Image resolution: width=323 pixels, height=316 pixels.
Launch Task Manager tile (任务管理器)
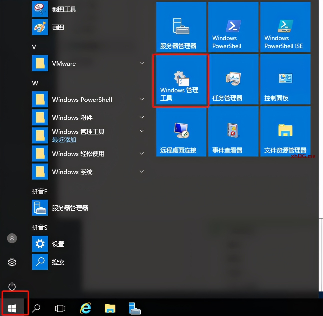click(x=233, y=79)
